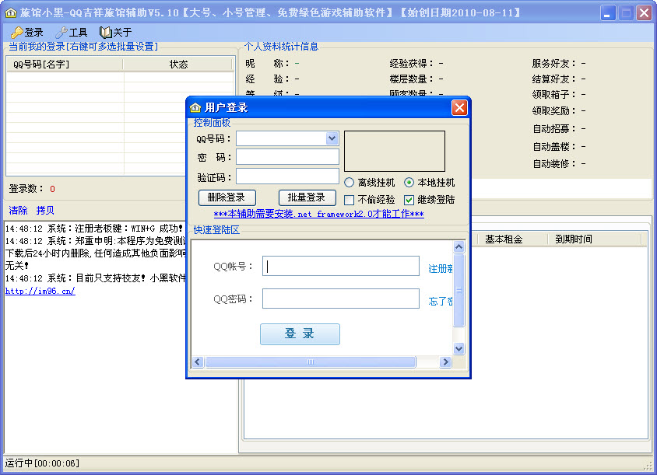Click the 状态 column header

(x=178, y=64)
